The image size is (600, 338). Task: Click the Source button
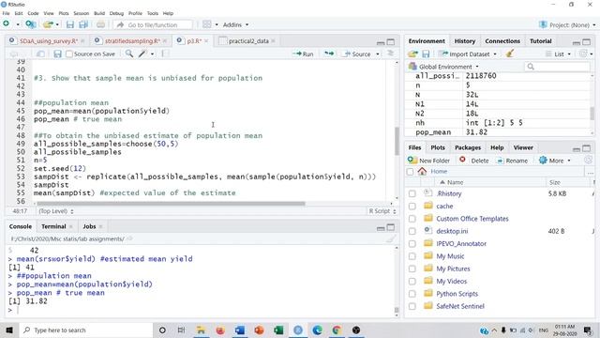(357, 54)
